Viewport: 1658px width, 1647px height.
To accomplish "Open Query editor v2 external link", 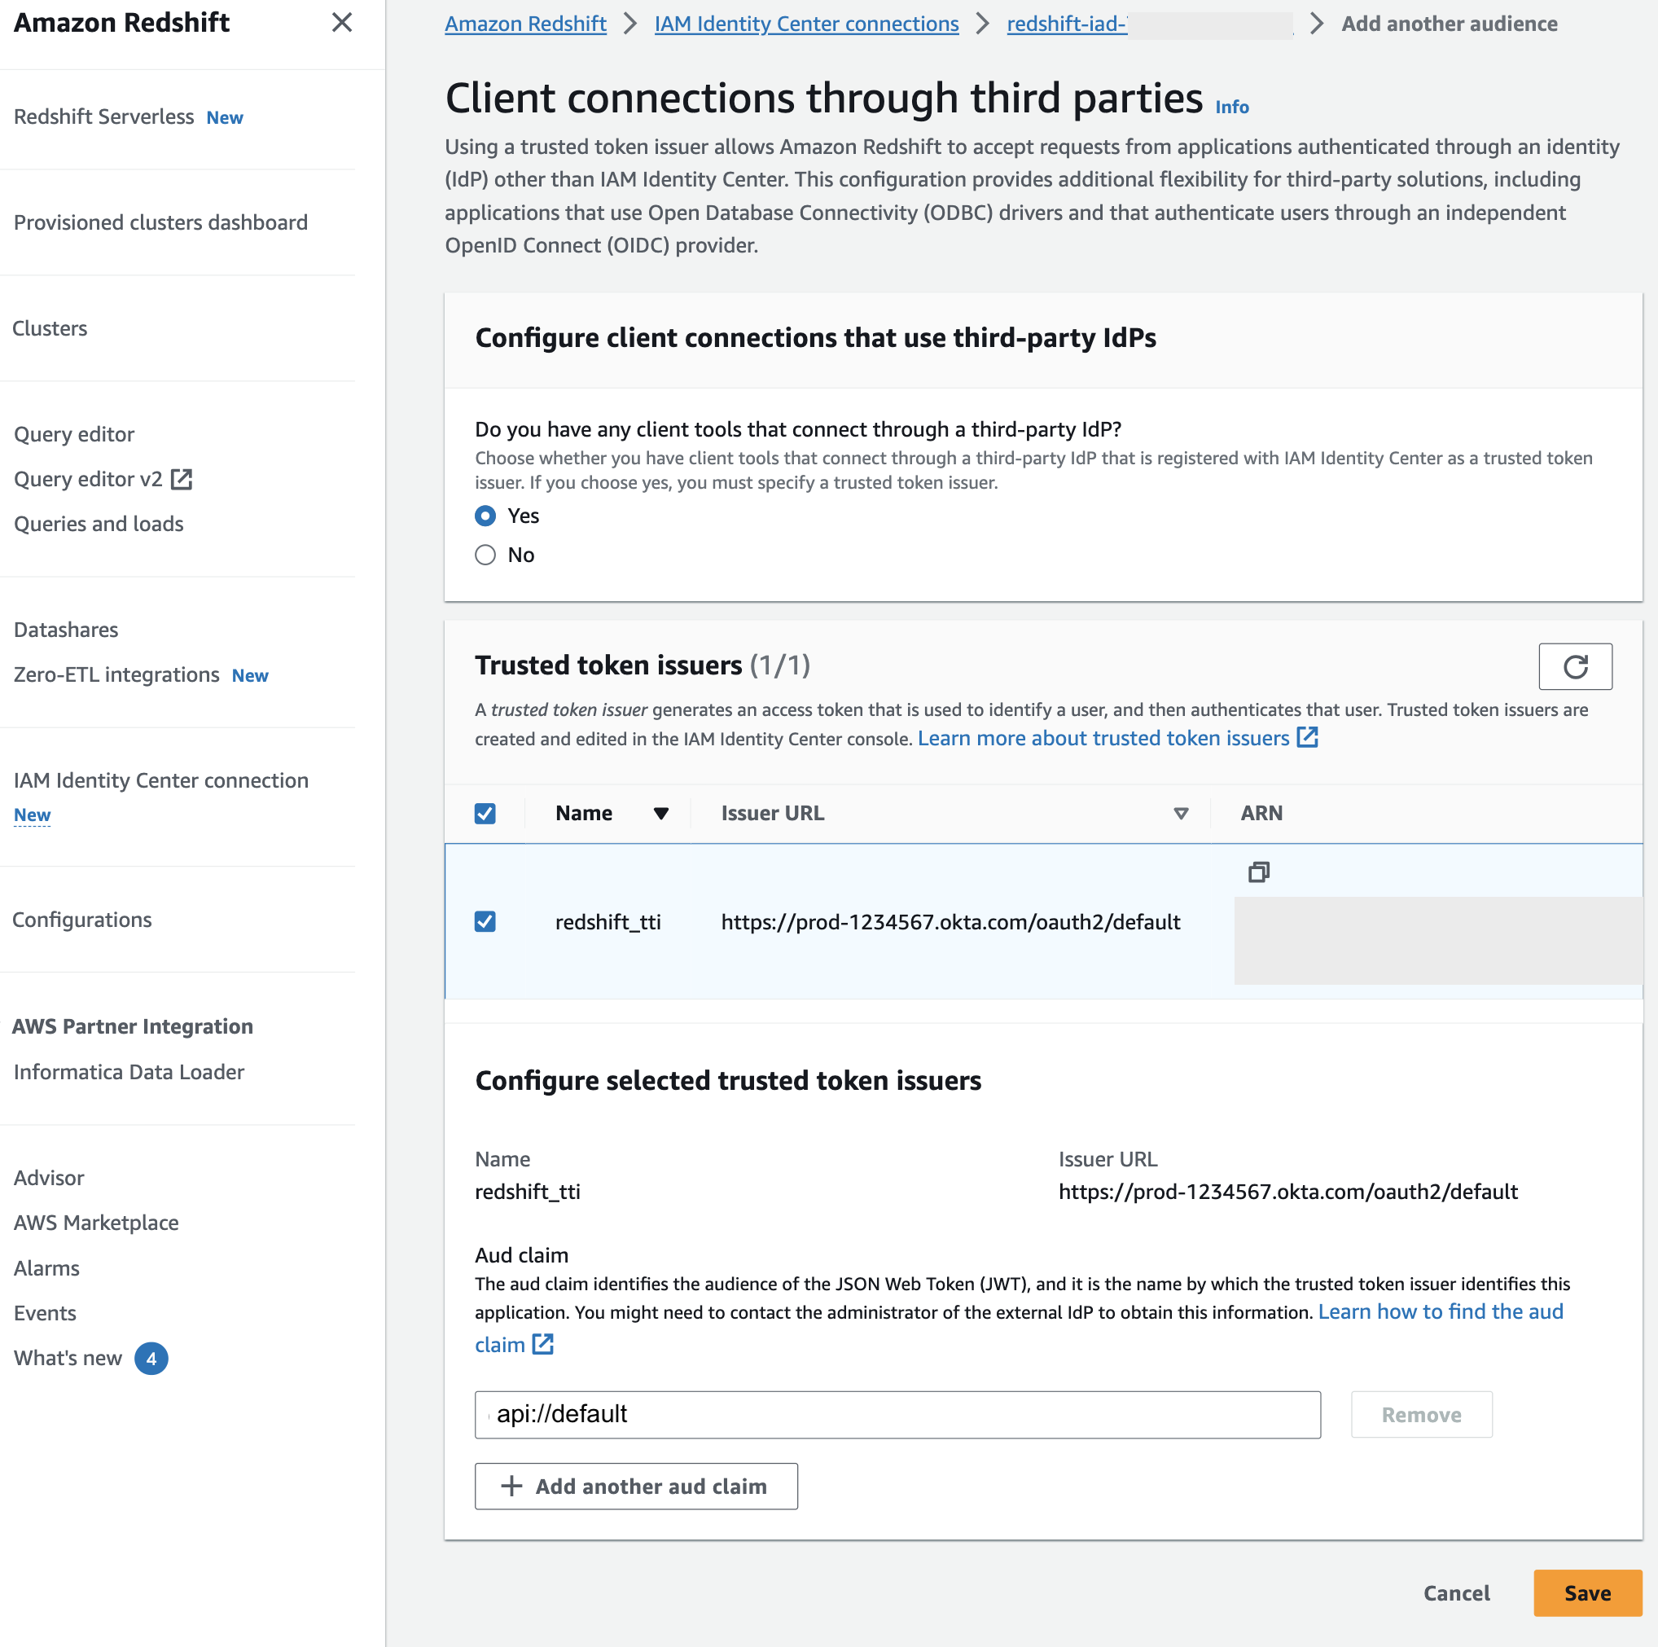I will 181,479.
